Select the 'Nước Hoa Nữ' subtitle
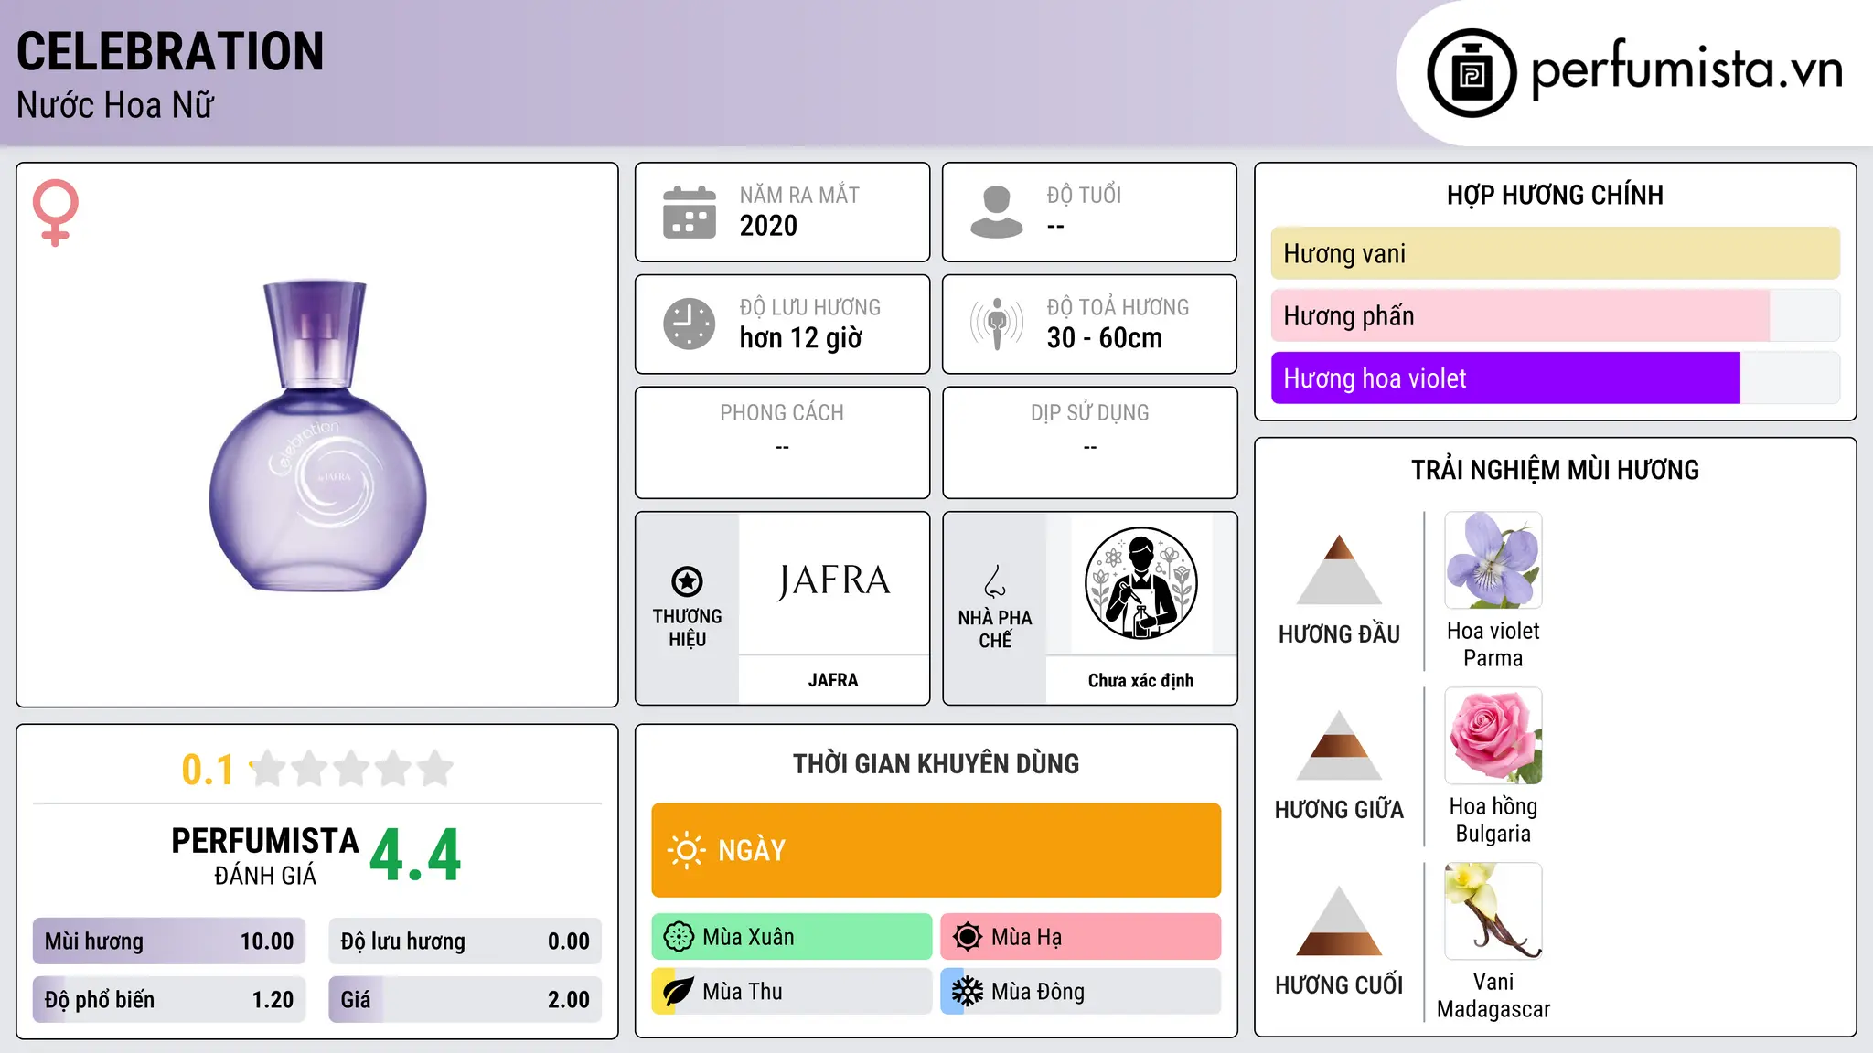The image size is (1873, 1053). 115,105
